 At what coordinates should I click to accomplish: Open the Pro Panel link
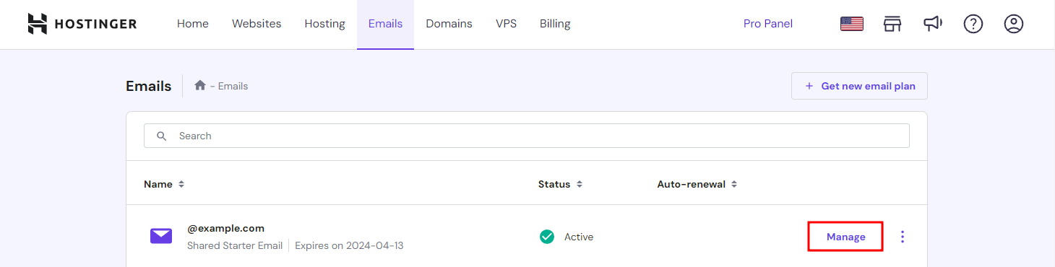(x=767, y=24)
